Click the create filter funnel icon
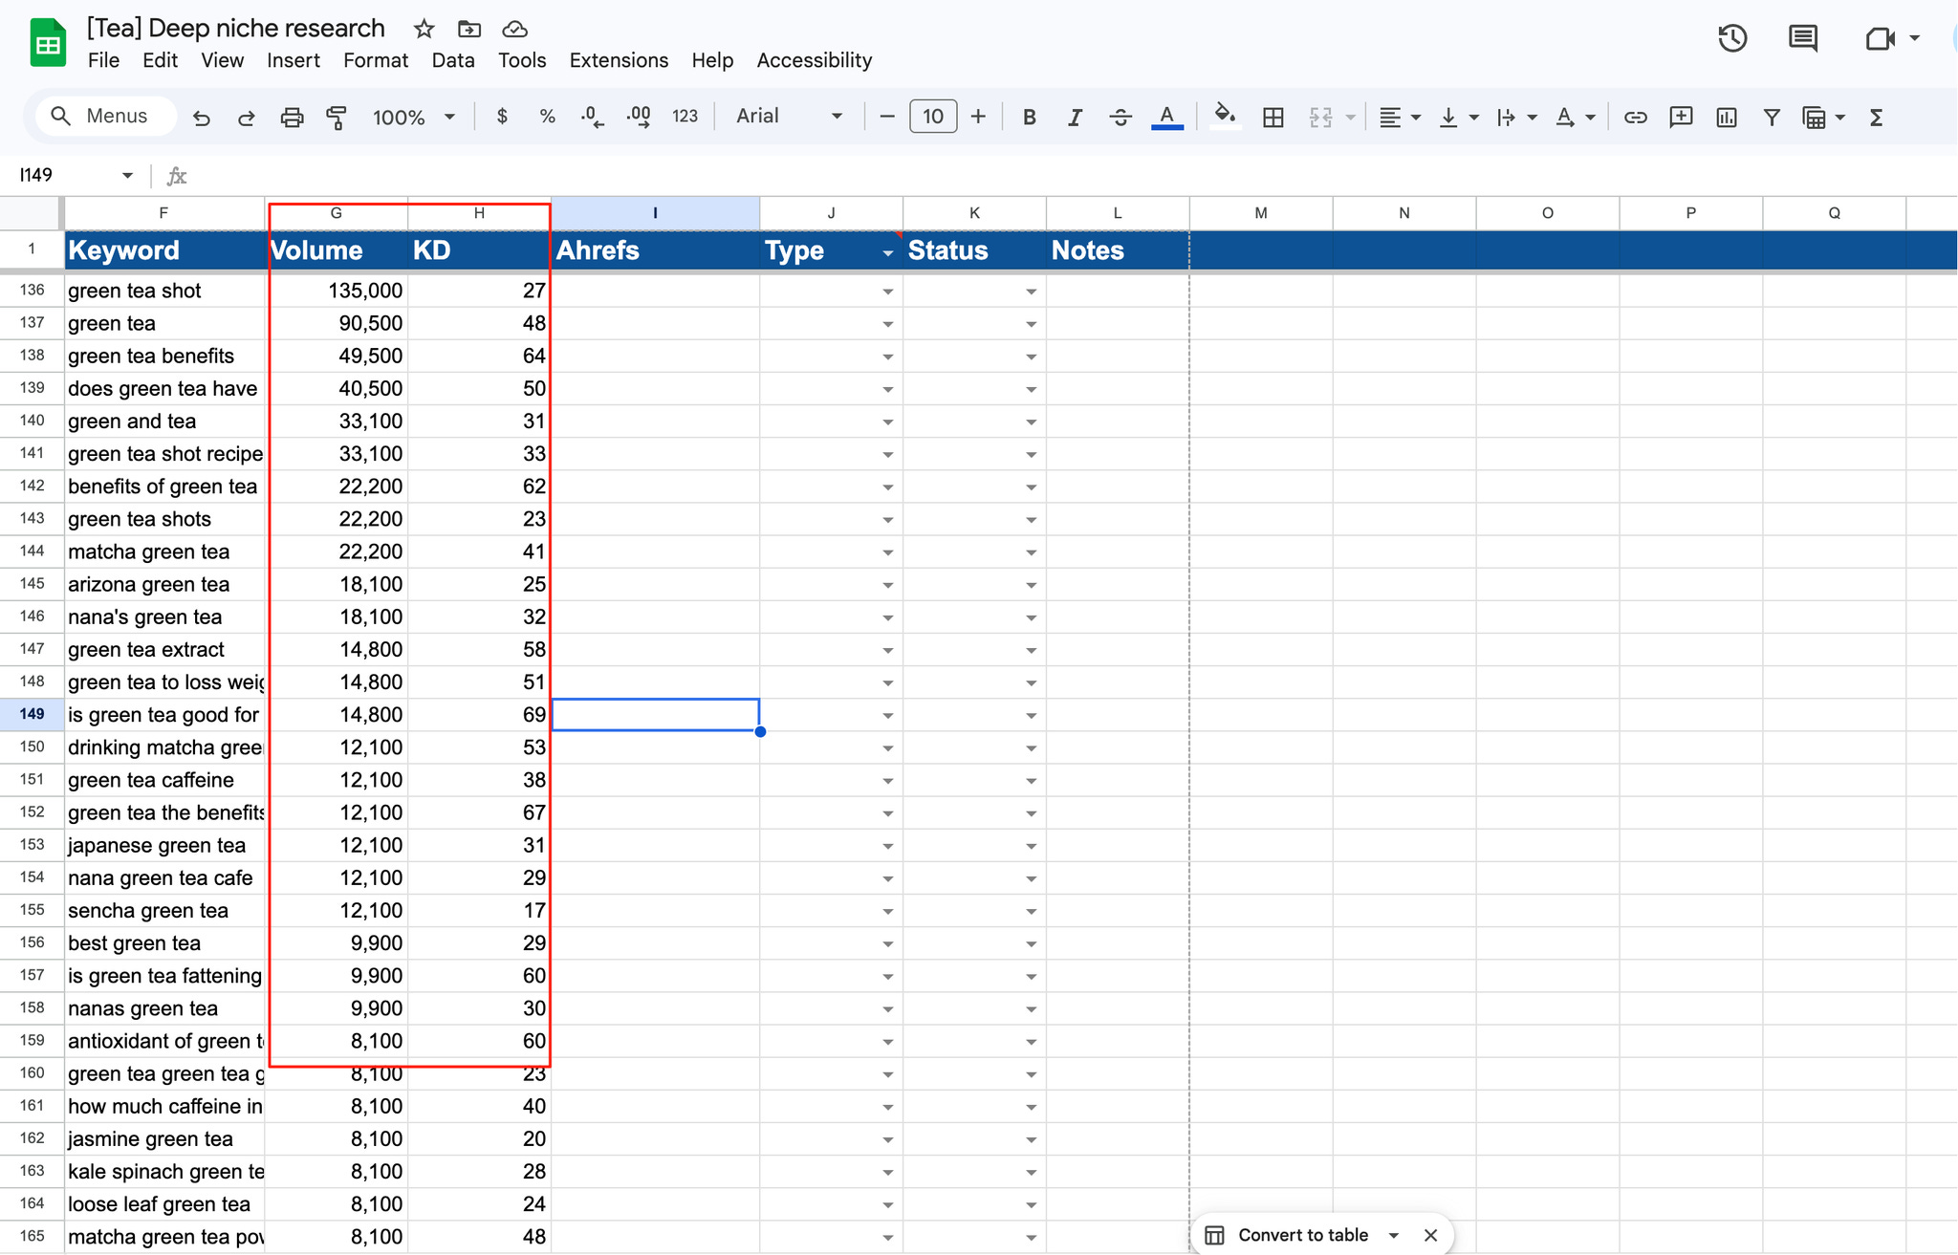 1771,117
